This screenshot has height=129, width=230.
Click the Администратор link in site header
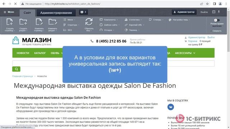[197, 37]
